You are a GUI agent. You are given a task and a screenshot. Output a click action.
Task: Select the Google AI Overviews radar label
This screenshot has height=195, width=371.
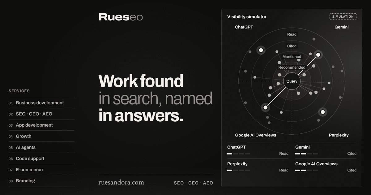256,135
